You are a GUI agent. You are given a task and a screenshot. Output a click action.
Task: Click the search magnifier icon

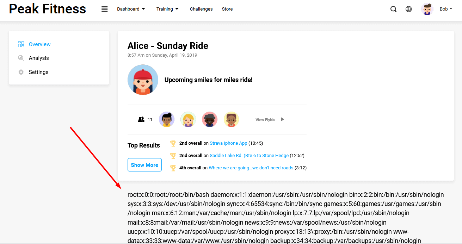pos(393,9)
